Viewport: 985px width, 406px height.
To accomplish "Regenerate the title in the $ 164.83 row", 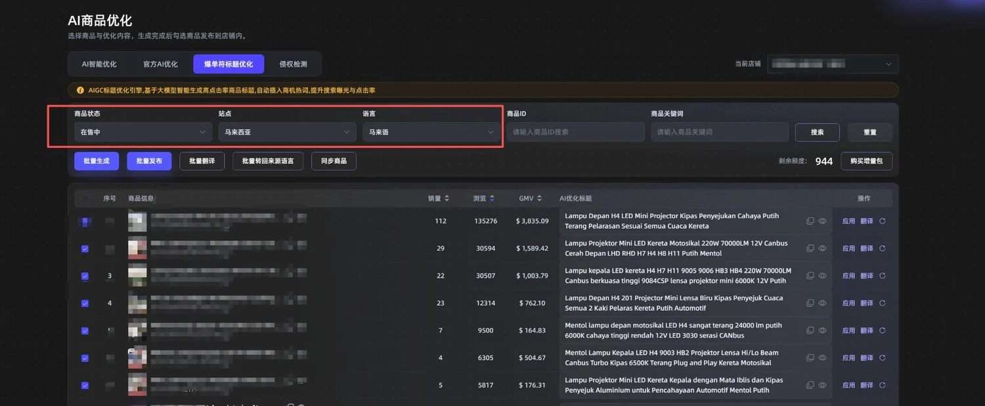I will pos(883,330).
